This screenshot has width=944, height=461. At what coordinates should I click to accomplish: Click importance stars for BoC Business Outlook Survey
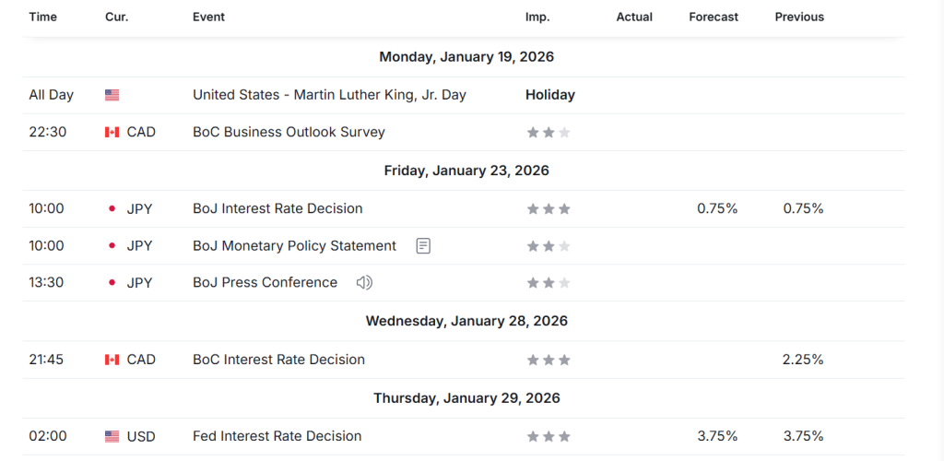(x=549, y=132)
